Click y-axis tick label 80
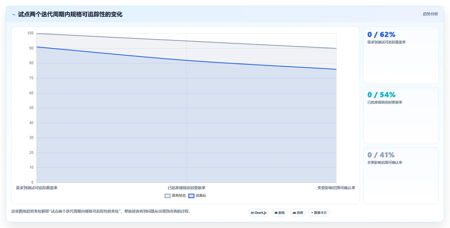This screenshot has height=228, width=450. pos(31,63)
